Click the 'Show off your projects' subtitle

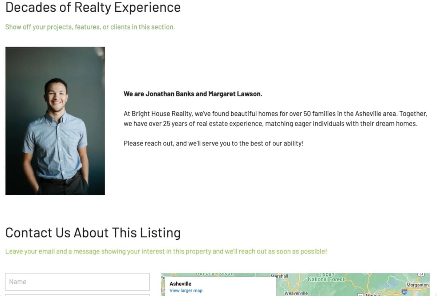[90, 27]
